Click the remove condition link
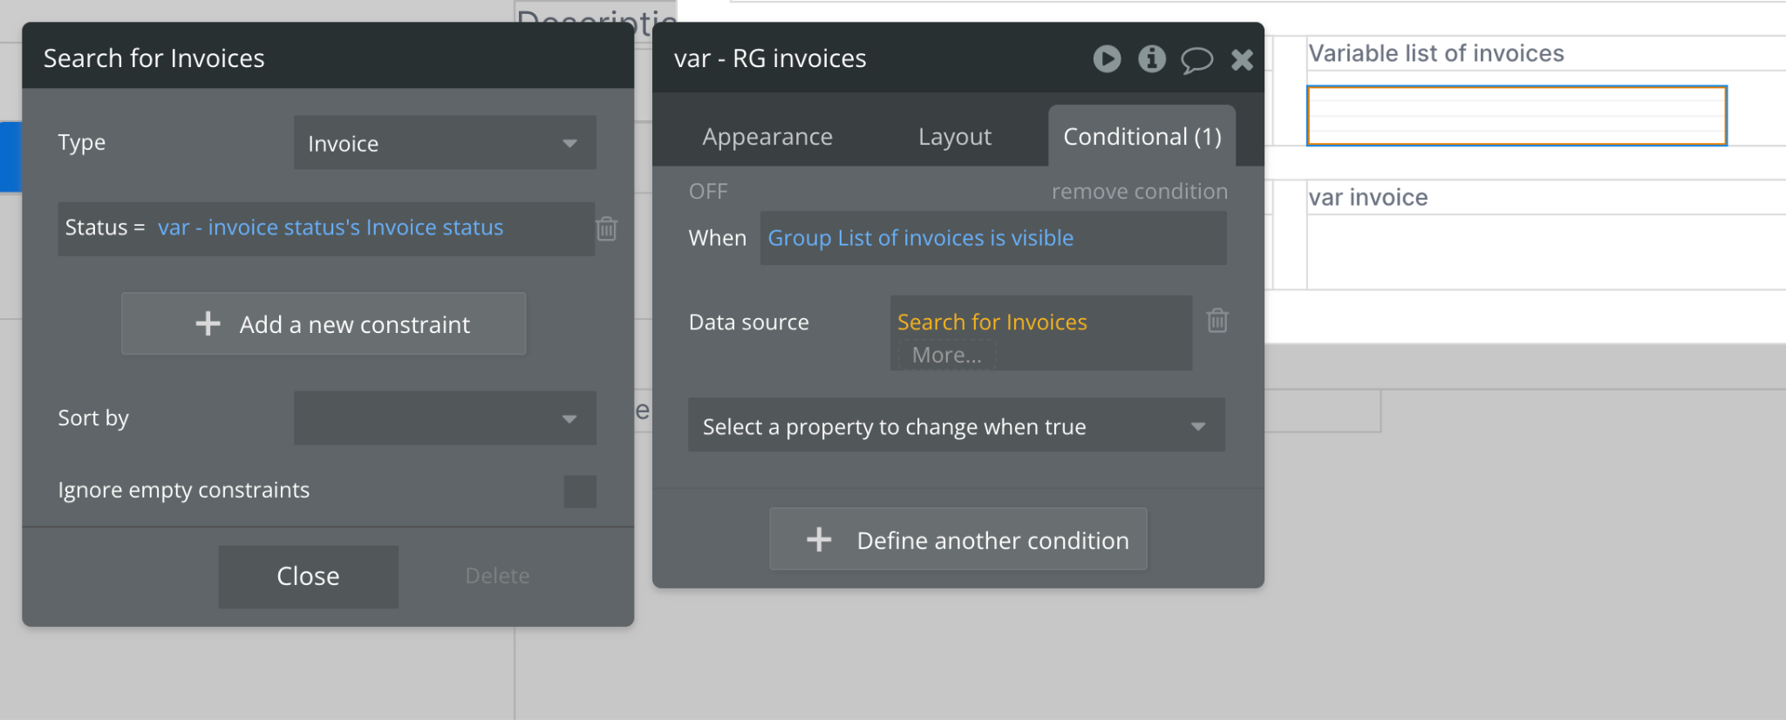 pyautogui.click(x=1139, y=192)
